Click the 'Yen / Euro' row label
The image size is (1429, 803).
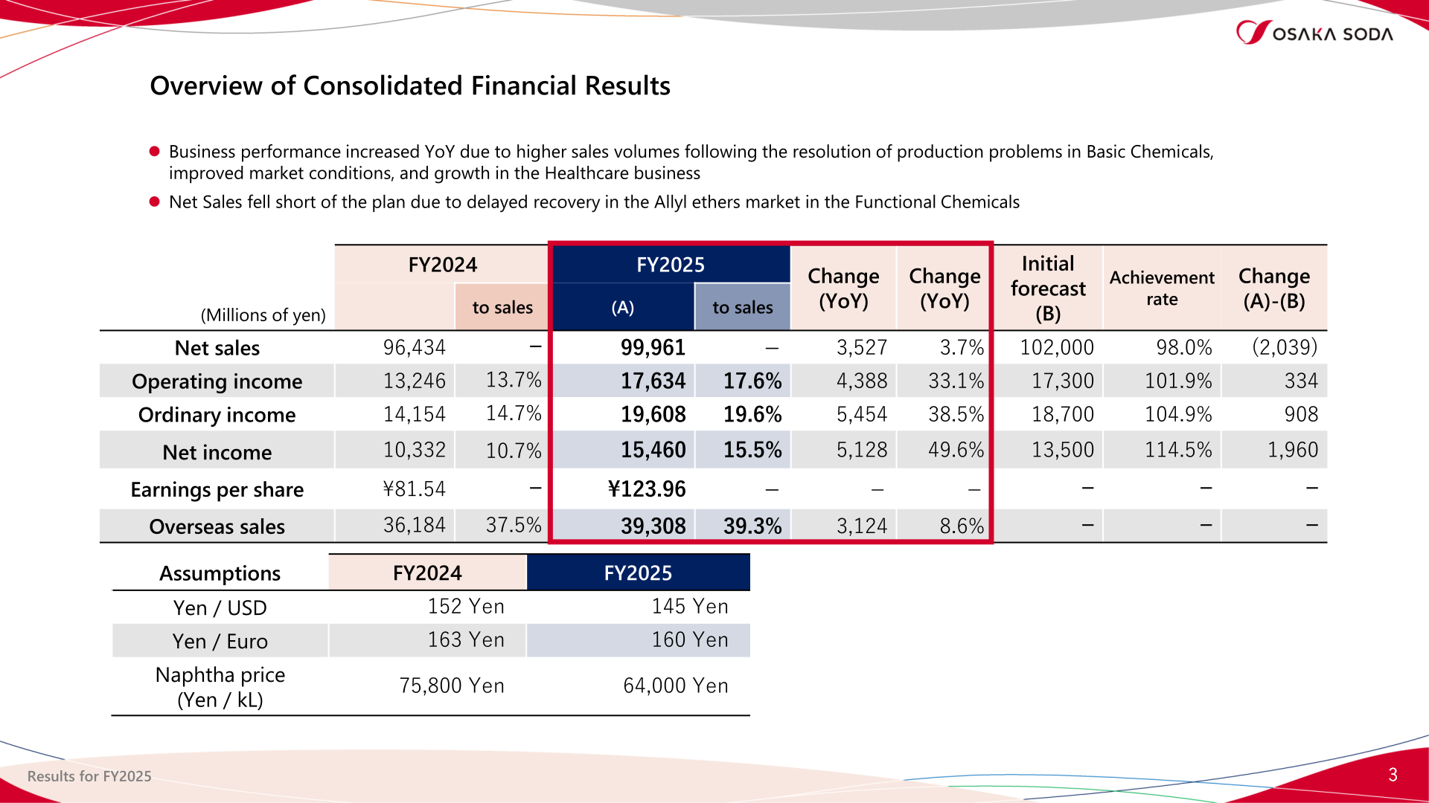point(220,641)
